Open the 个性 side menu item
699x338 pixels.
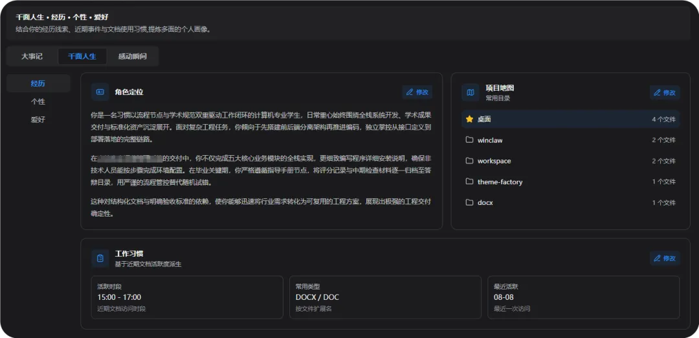(38, 101)
